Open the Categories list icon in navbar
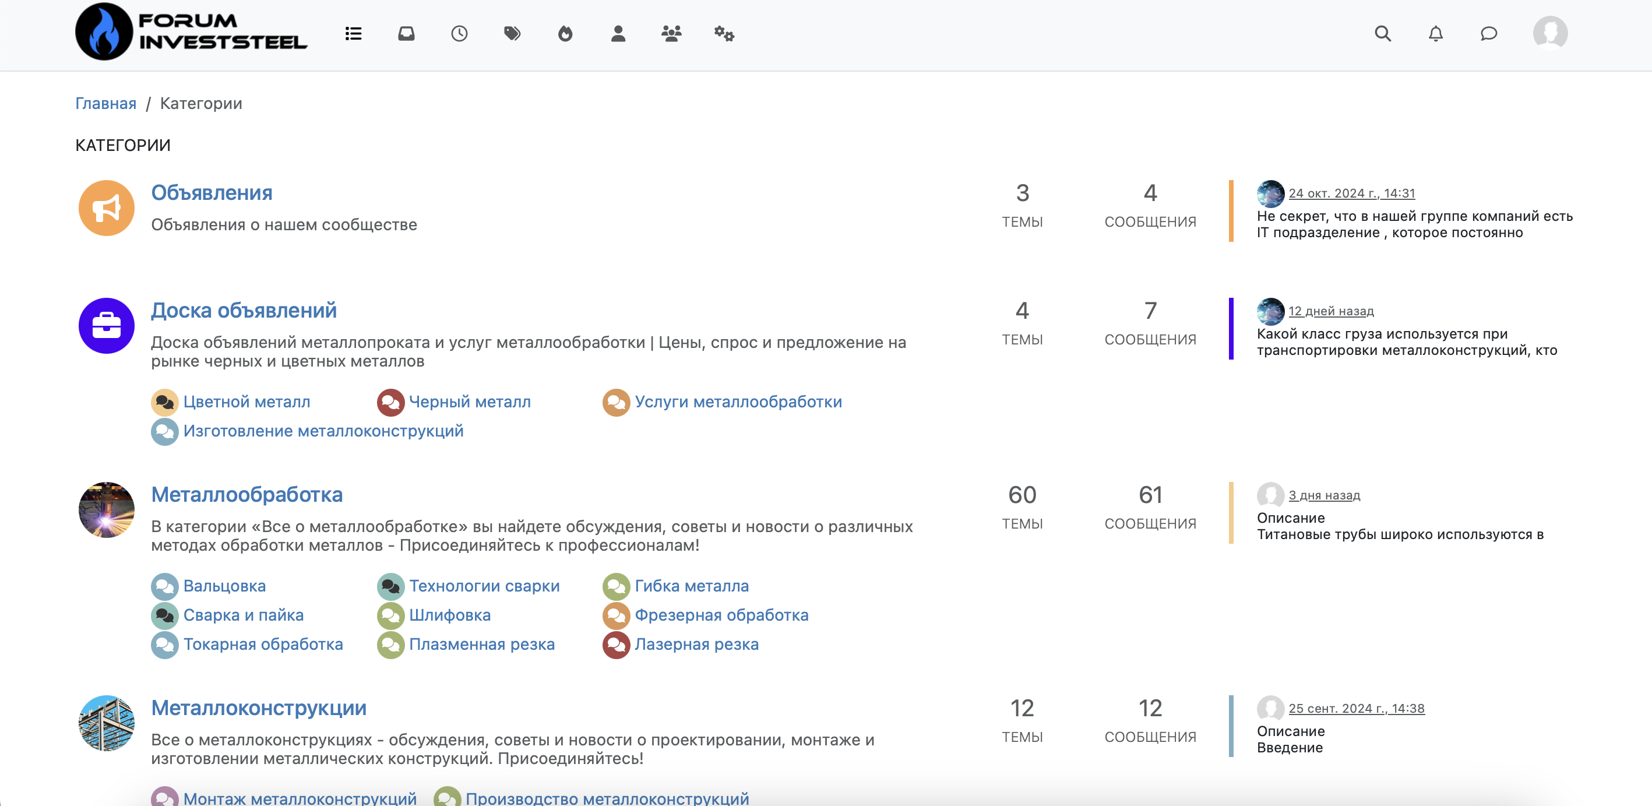The image size is (1652, 806). 353,33
